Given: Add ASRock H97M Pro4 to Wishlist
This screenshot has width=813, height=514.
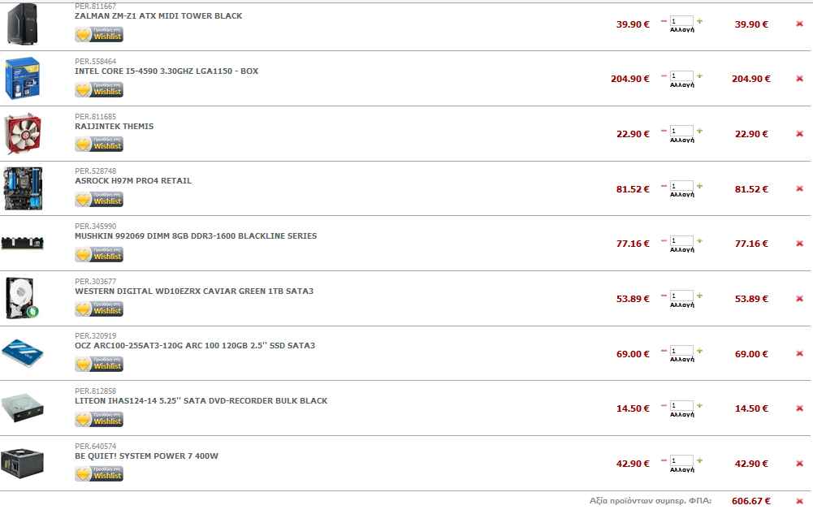Looking at the screenshot, I should 99,200.
